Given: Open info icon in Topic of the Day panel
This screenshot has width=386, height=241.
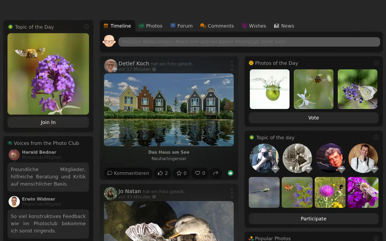Looking at the screenshot, I should pos(87,27).
